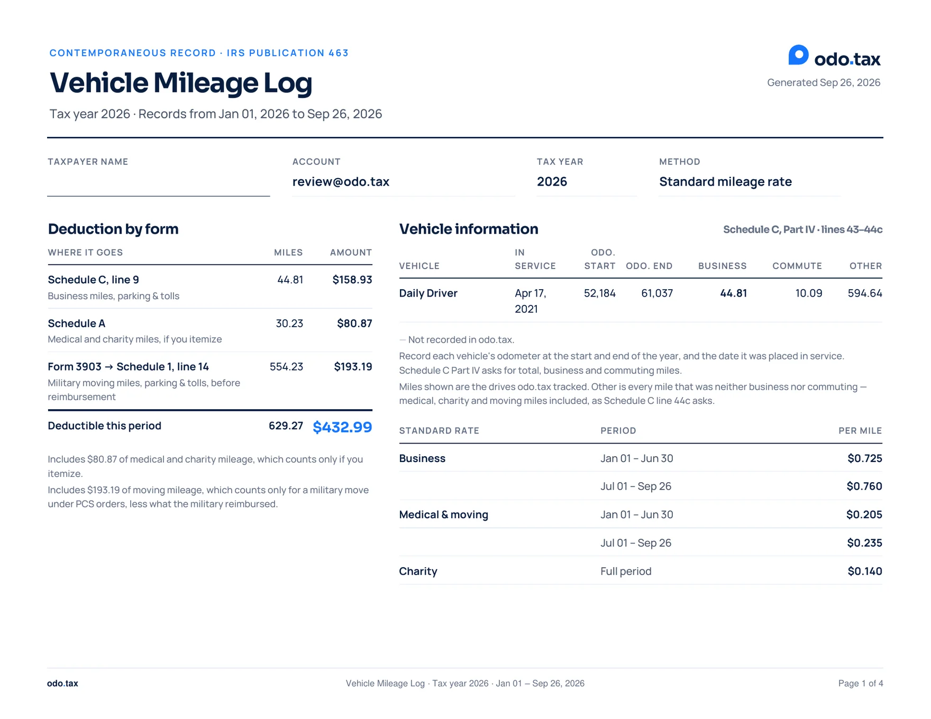This screenshot has width=931, height=719.
Task: Click the "$0.760" per-mile rate
Action: (x=864, y=486)
